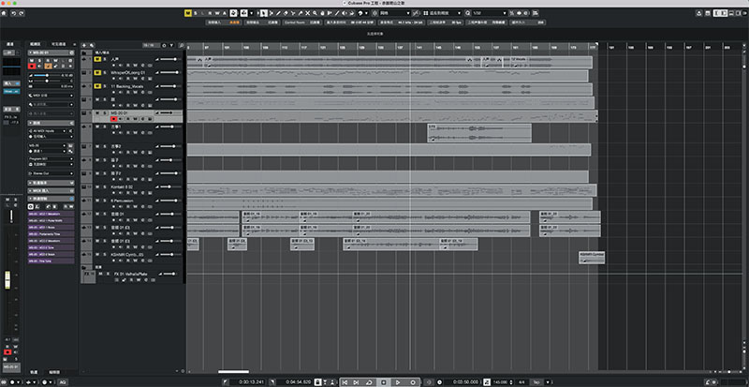Screen dimensions: 749x387
Task: Click the horizontal scrollbar under the arrangement
Action: click(x=233, y=371)
